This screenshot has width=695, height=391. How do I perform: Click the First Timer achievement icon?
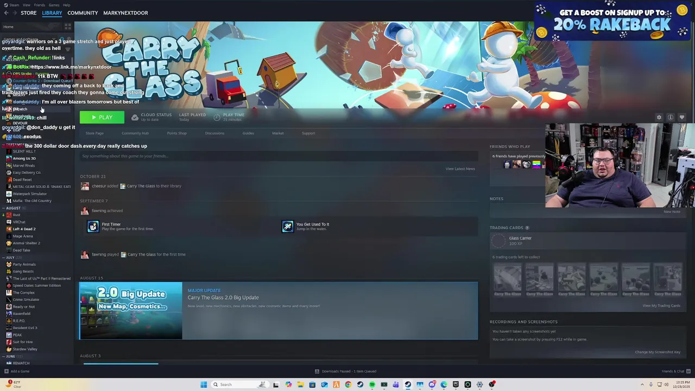93,226
